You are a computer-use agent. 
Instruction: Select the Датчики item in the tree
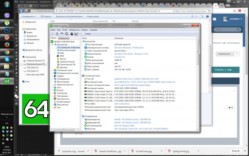63,67
